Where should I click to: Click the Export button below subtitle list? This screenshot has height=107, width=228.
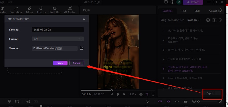(211, 93)
